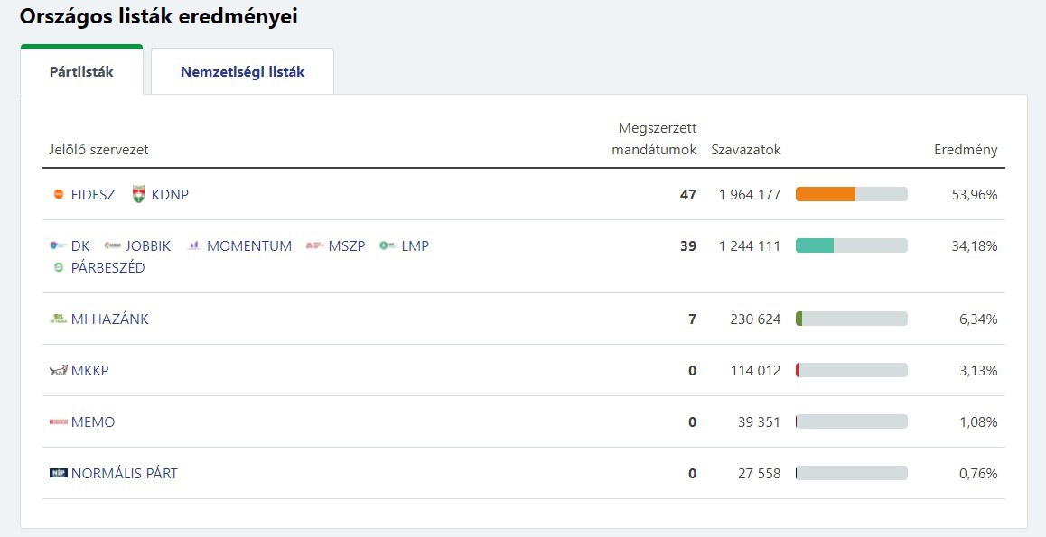
Task: Open the Nemzetiségi listák tab
Action: click(242, 72)
